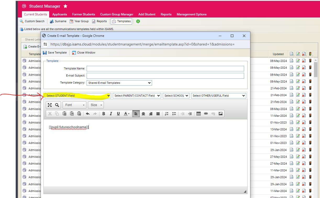
Task: Expand Select PARENT/CONTACT Field dropdown
Action: coord(137,96)
